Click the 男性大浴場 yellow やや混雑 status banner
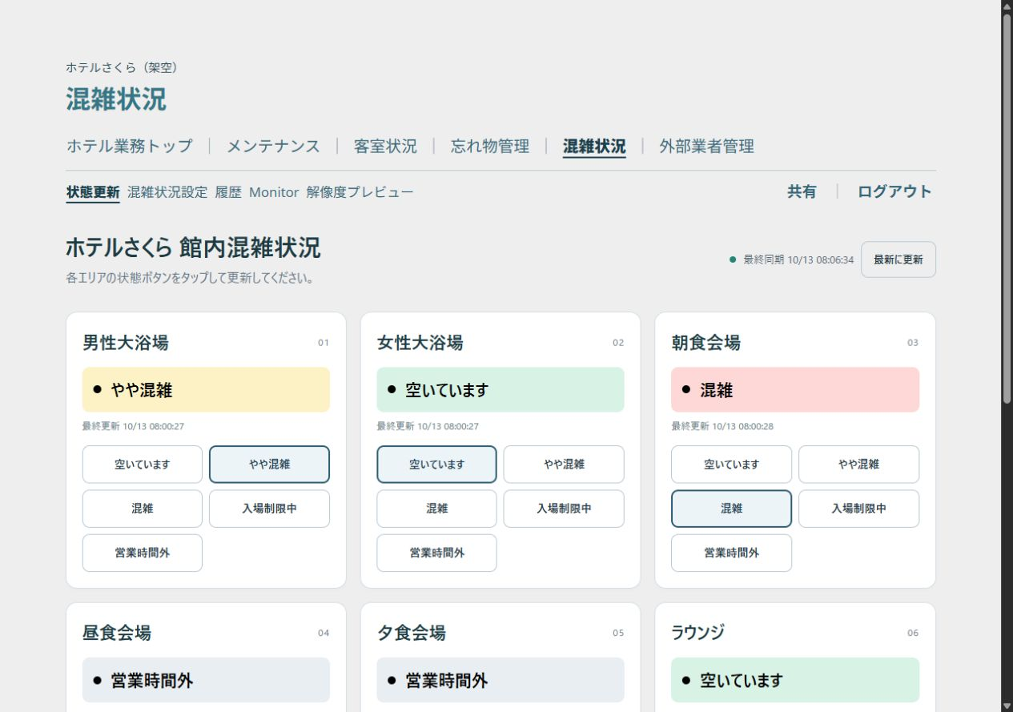Viewport: 1013px width, 712px height. [206, 390]
